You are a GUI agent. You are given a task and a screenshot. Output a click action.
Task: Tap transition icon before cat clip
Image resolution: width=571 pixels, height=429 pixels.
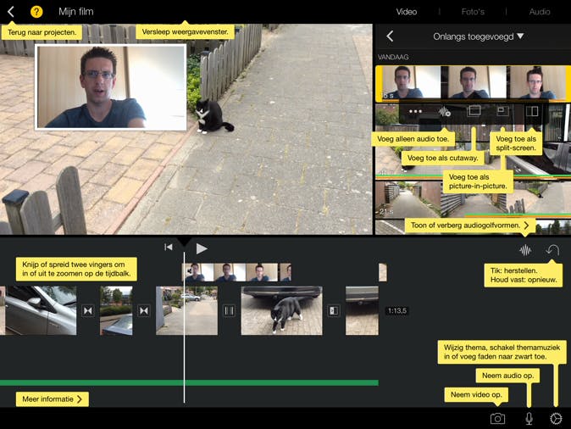[x=229, y=310]
